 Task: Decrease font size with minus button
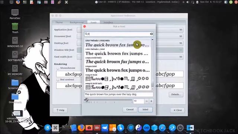tap(147, 101)
